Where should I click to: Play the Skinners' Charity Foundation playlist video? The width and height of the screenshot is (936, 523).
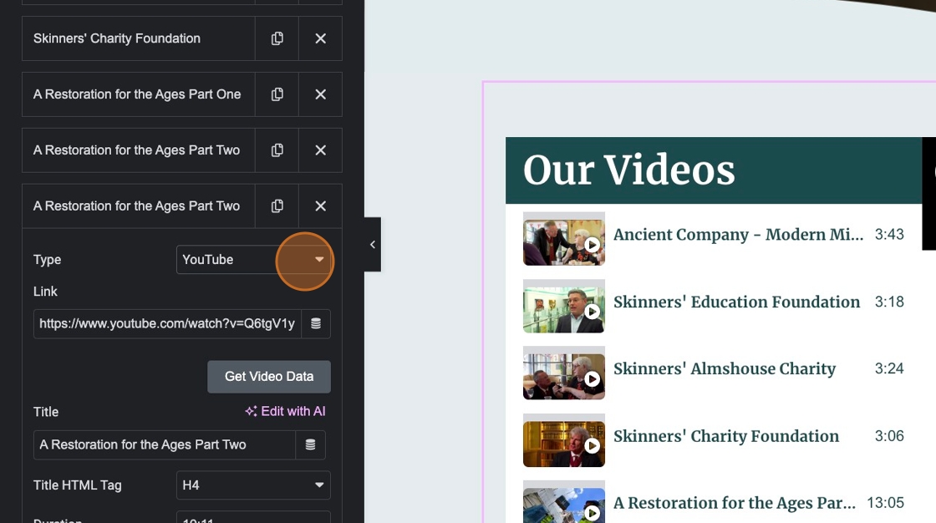[592, 445]
